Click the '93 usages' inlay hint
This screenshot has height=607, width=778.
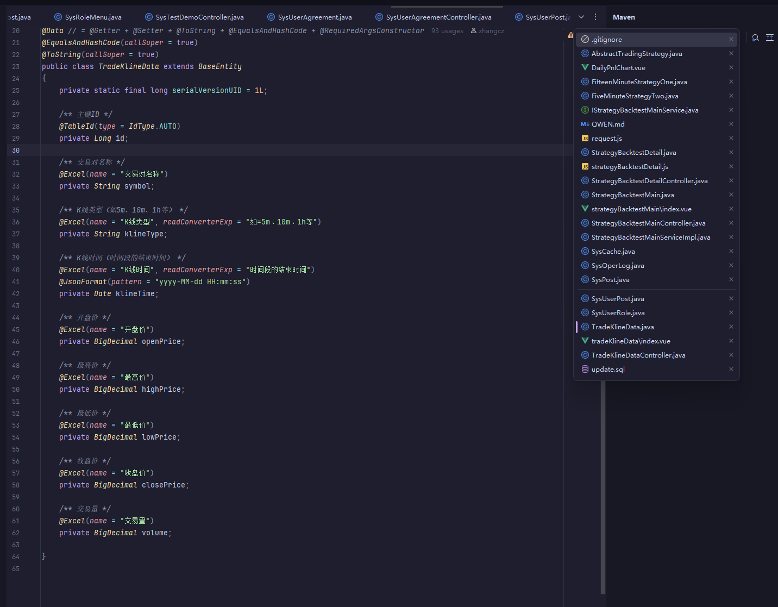(447, 31)
